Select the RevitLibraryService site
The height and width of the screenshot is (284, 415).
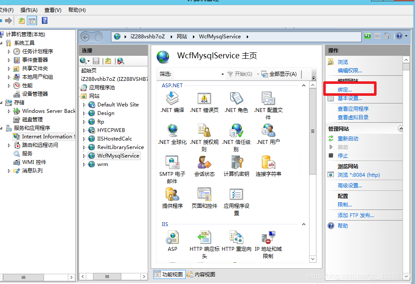[x=120, y=147]
